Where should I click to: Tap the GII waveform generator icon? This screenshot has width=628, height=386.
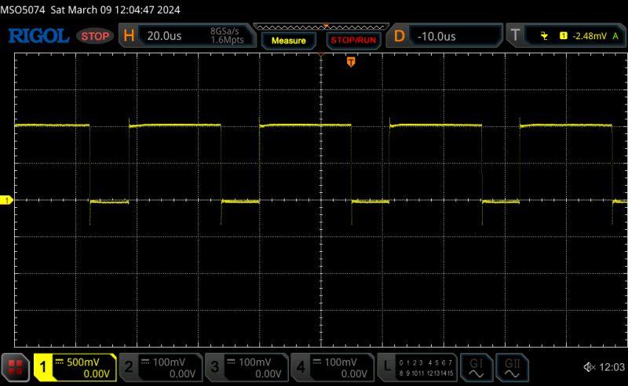click(x=513, y=367)
